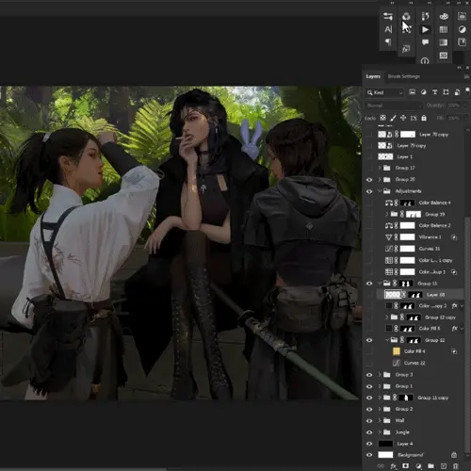Switch to the Brush Settings tab
Viewport: 471px width, 471px height.
(404, 76)
